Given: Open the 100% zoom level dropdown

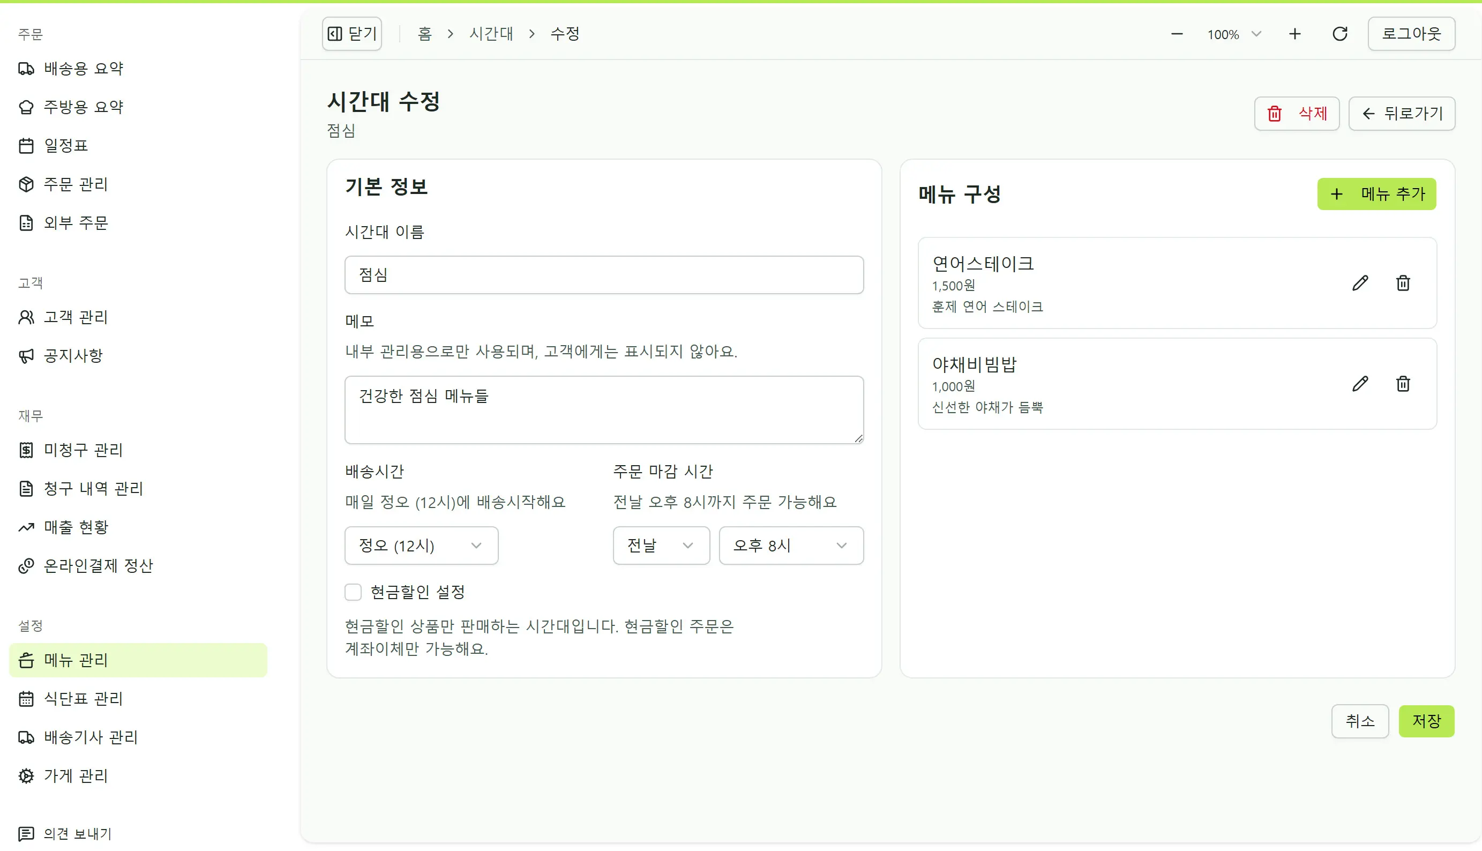Looking at the screenshot, I should [x=1234, y=34].
